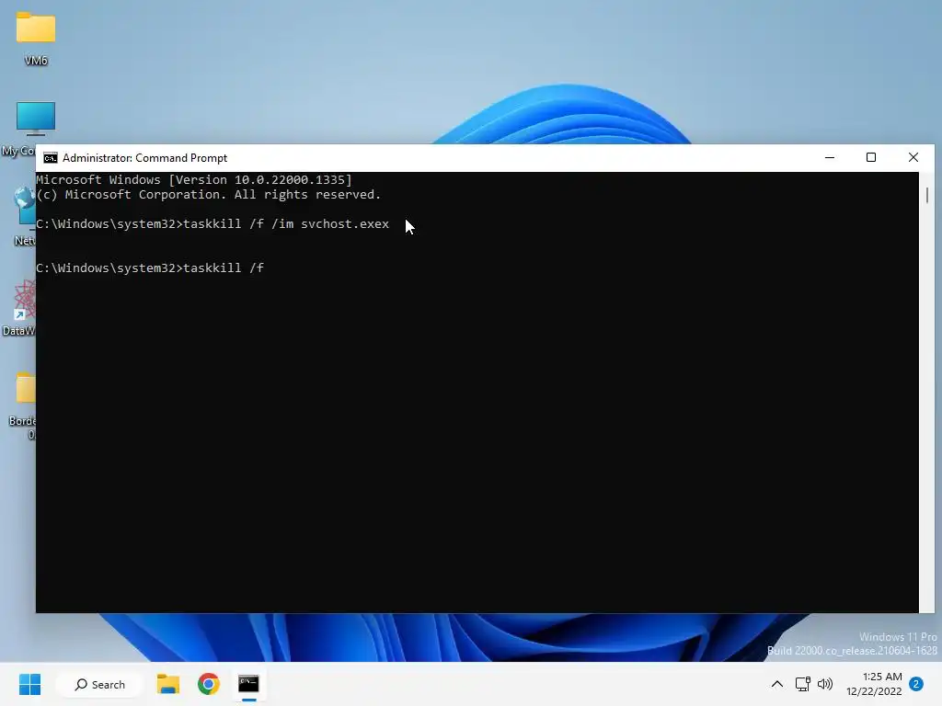The image size is (942, 706).
Task: Show hidden system tray icons
Action: 776,684
